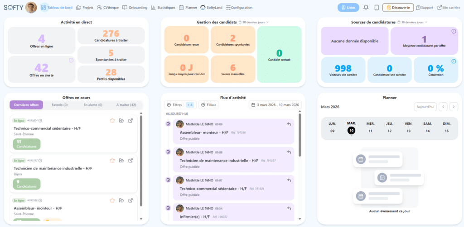Image resolution: width=464 pixels, height=227 pixels.
Task: Go to next week in Planner
Action: click(x=453, y=107)
